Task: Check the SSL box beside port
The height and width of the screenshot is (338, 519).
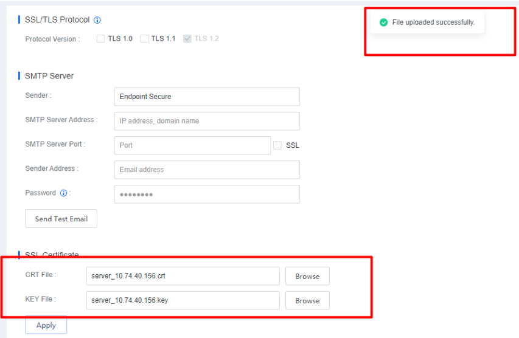Action: point(277,145)
